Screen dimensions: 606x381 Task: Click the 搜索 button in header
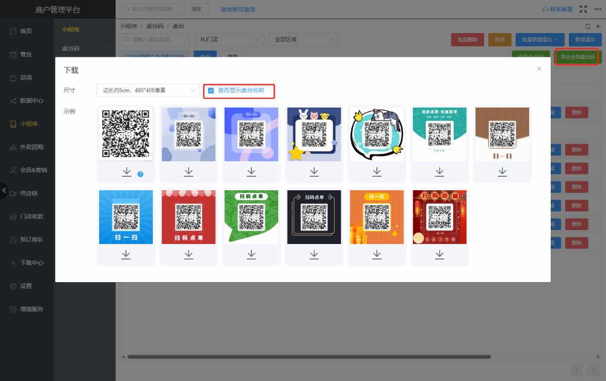196,9
